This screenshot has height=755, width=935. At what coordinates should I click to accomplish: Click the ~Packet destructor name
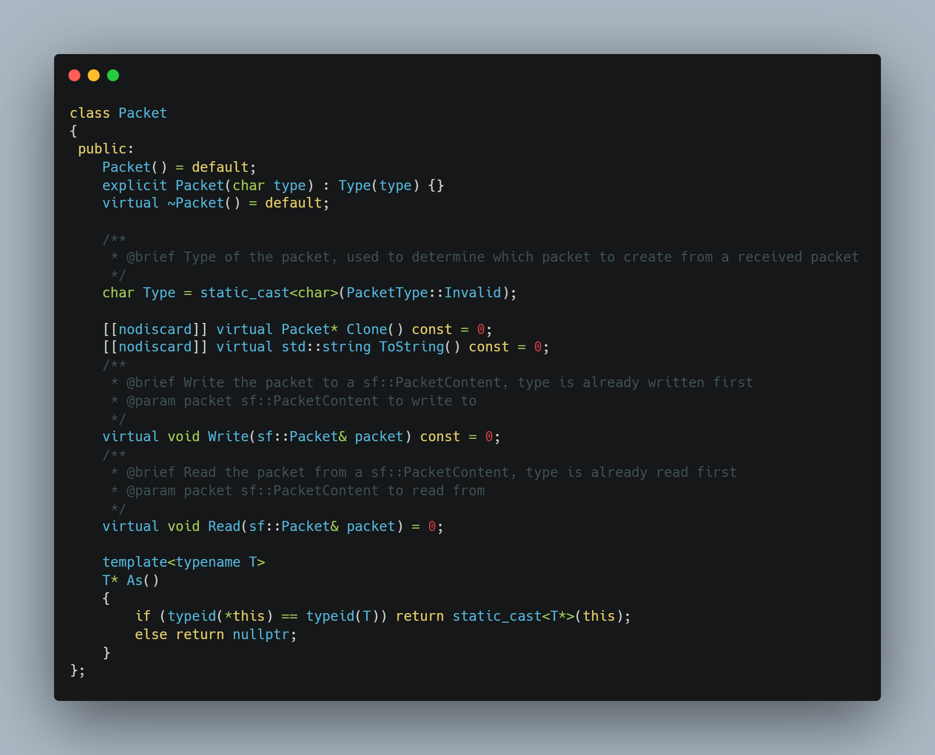pos(196,203)
